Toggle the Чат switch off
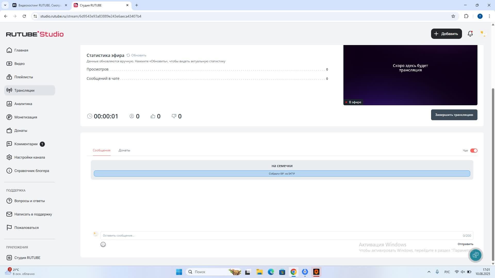 click(474, 151)
